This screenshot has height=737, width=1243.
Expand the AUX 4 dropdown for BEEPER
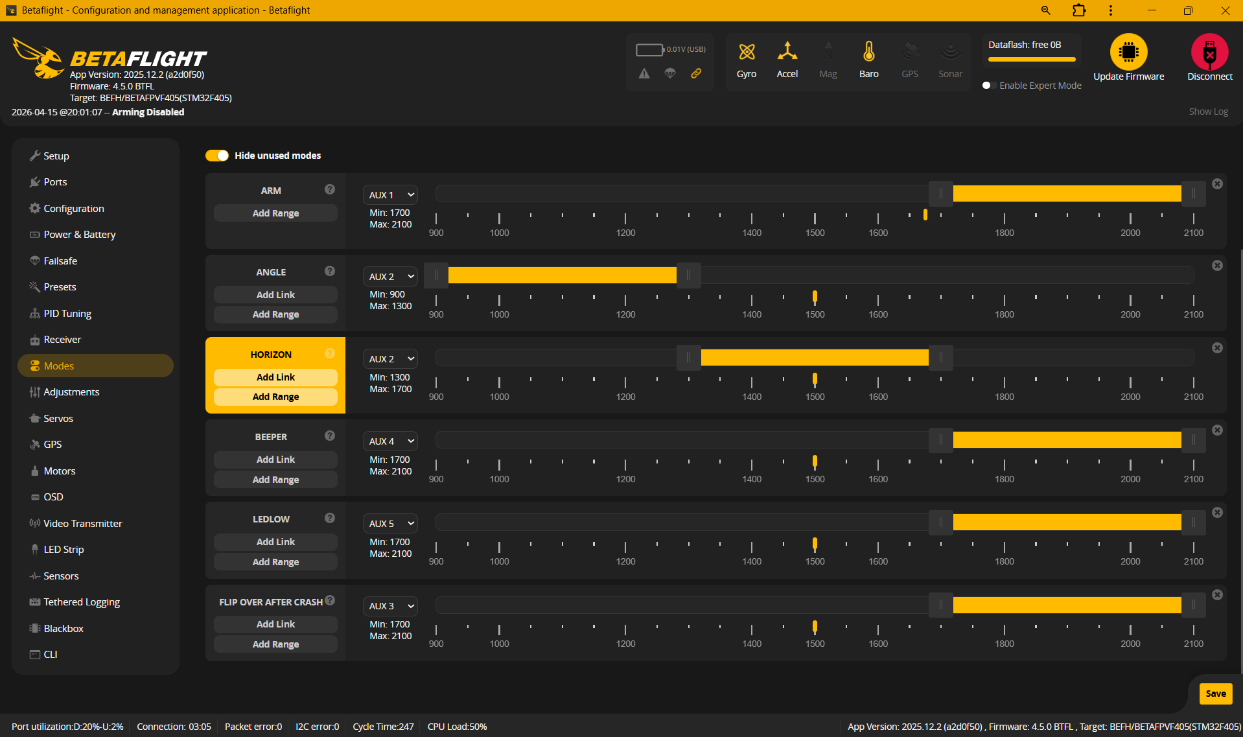point(390,441)
